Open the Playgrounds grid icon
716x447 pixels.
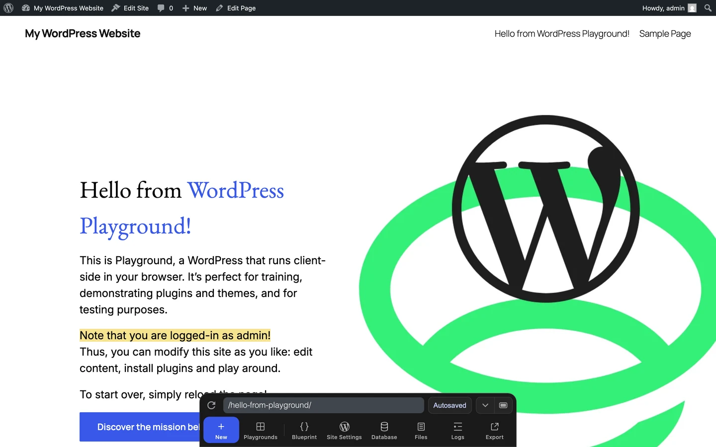tap(261, 430)
